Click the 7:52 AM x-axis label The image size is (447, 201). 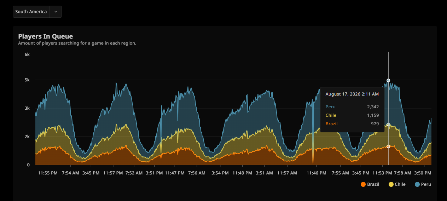click(134, 173)
